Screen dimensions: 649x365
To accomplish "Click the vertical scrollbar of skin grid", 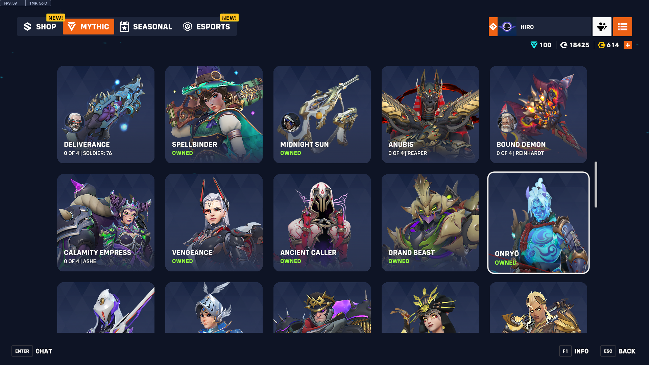I will tap(596, 185).
